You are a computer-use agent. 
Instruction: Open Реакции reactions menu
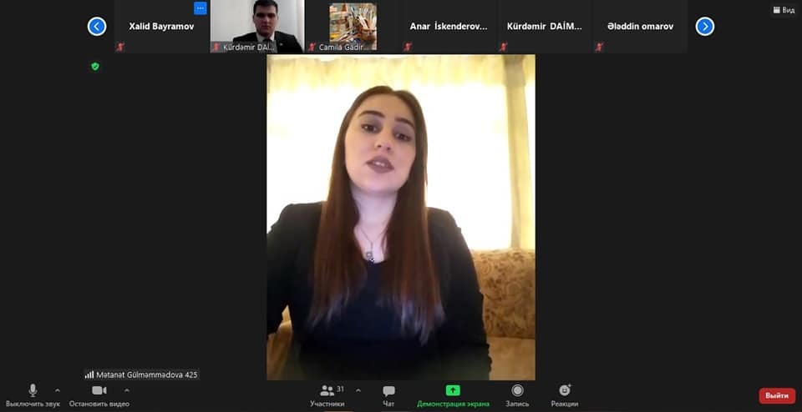[x=565, y=395]
